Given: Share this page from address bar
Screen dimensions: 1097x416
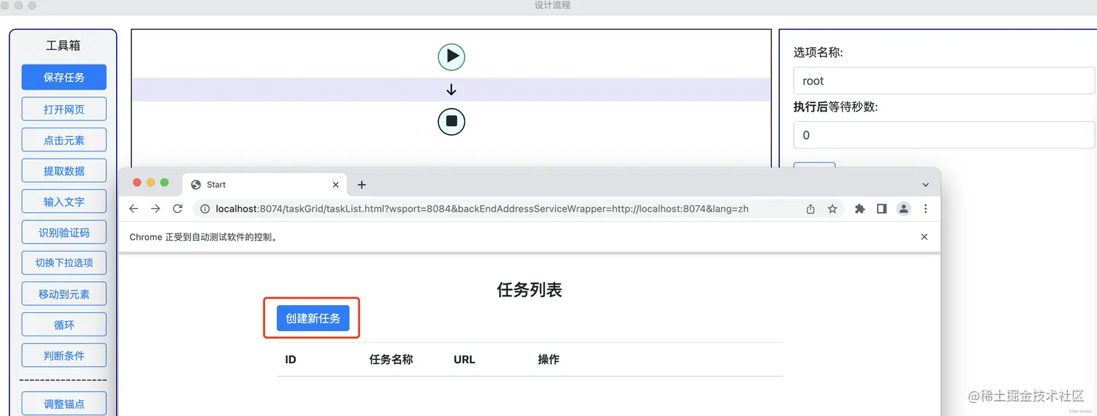Looking at the screenshot, I should [810, 209].
